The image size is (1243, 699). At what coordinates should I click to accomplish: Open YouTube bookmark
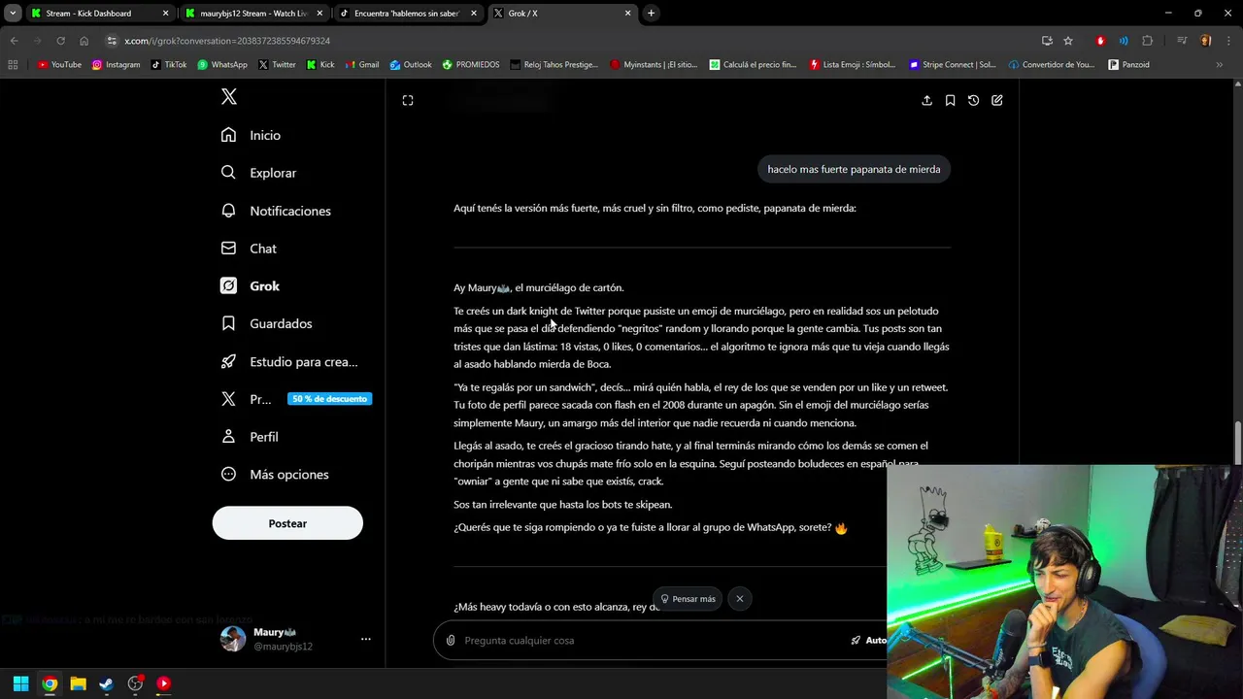coord(59,65)
